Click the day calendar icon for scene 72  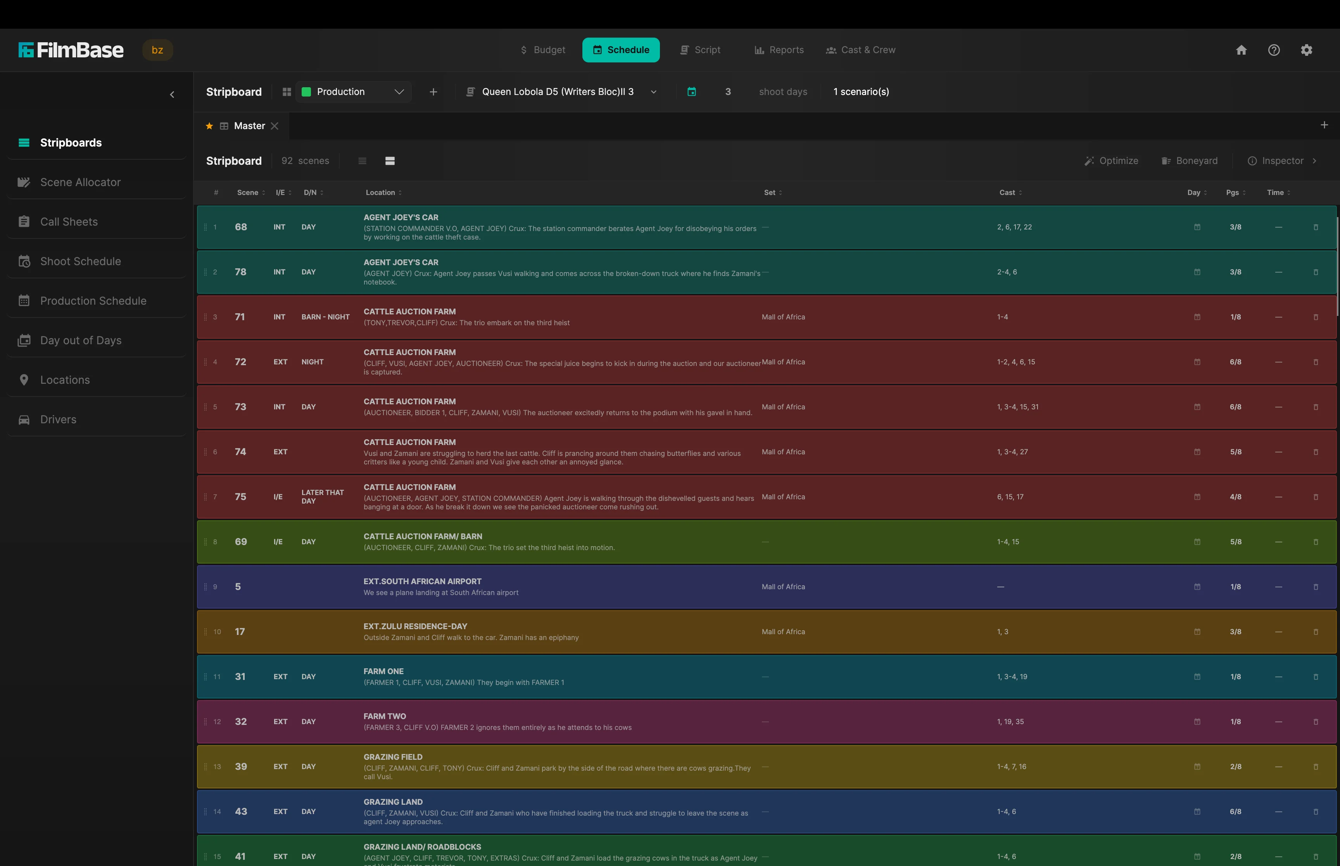pos(1197,362)
